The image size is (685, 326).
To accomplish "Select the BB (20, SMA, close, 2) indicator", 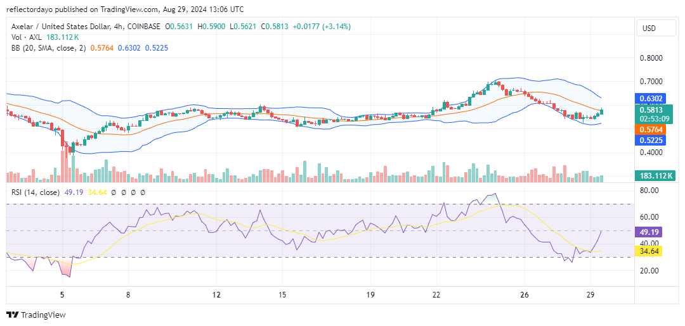I will [49, 48].
